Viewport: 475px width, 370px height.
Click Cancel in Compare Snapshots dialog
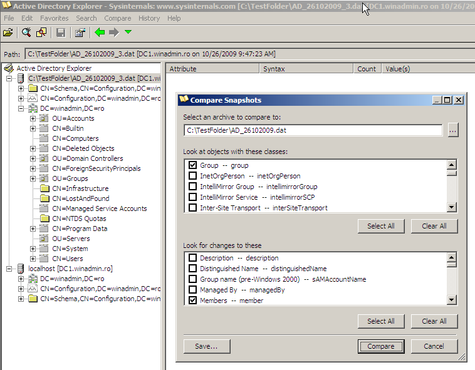(x=434, y=346)
